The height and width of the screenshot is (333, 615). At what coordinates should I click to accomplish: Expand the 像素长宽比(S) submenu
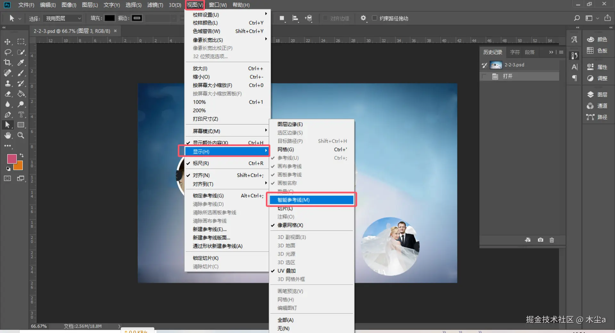(x=227, y=40)
